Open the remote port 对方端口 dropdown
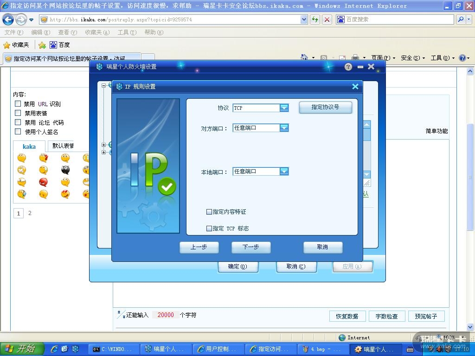The width and height of the screenshot is (475, 356). [x=284, y=128]
